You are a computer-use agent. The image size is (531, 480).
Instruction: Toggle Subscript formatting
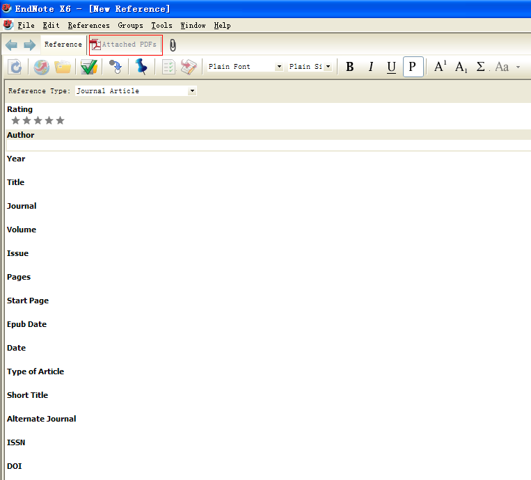pyautogui.click(x=461, y=67)
